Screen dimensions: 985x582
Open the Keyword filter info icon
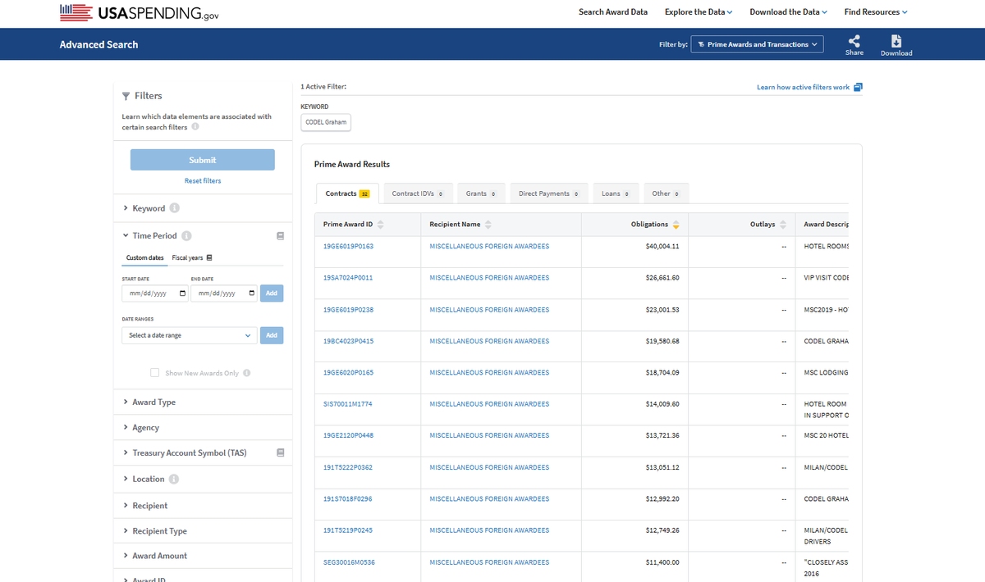pyautogui.click(x=175, y=208)
